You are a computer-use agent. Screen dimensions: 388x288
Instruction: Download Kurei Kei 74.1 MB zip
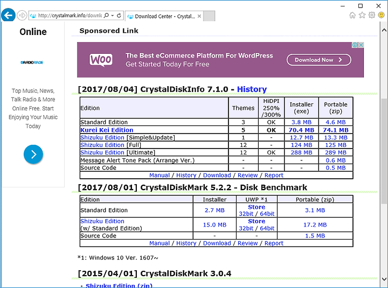pyautogui.click(x=336, y=130)
